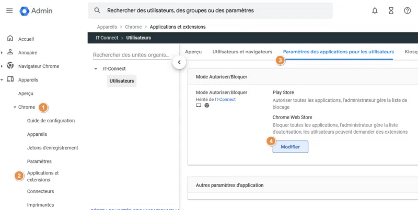The height and width of the screenshot is (210, 418).
Task: Open the notifications bell
Action: point(375,10)
